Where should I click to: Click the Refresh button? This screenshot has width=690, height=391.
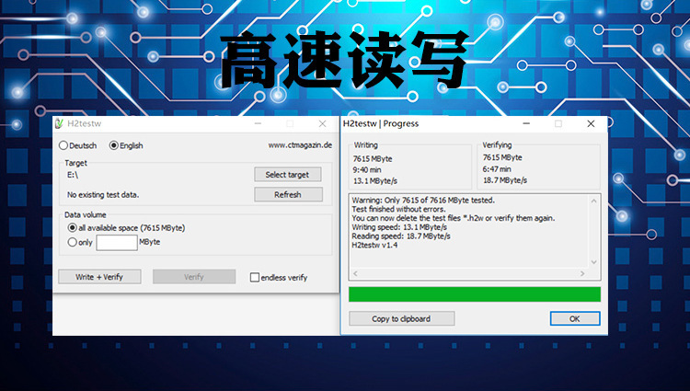tap(288, 194)
